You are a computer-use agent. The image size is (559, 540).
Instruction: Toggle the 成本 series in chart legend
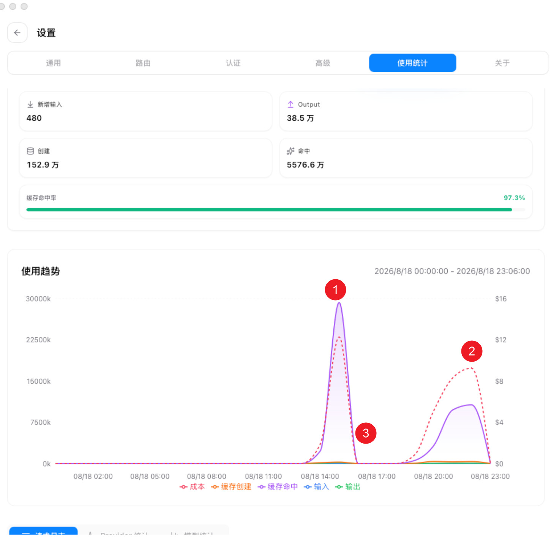(x=192, y=486)
